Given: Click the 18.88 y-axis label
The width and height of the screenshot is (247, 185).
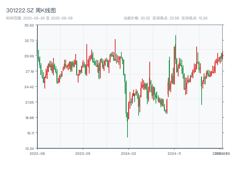Looking at the screenshot, I should (30, 118).
